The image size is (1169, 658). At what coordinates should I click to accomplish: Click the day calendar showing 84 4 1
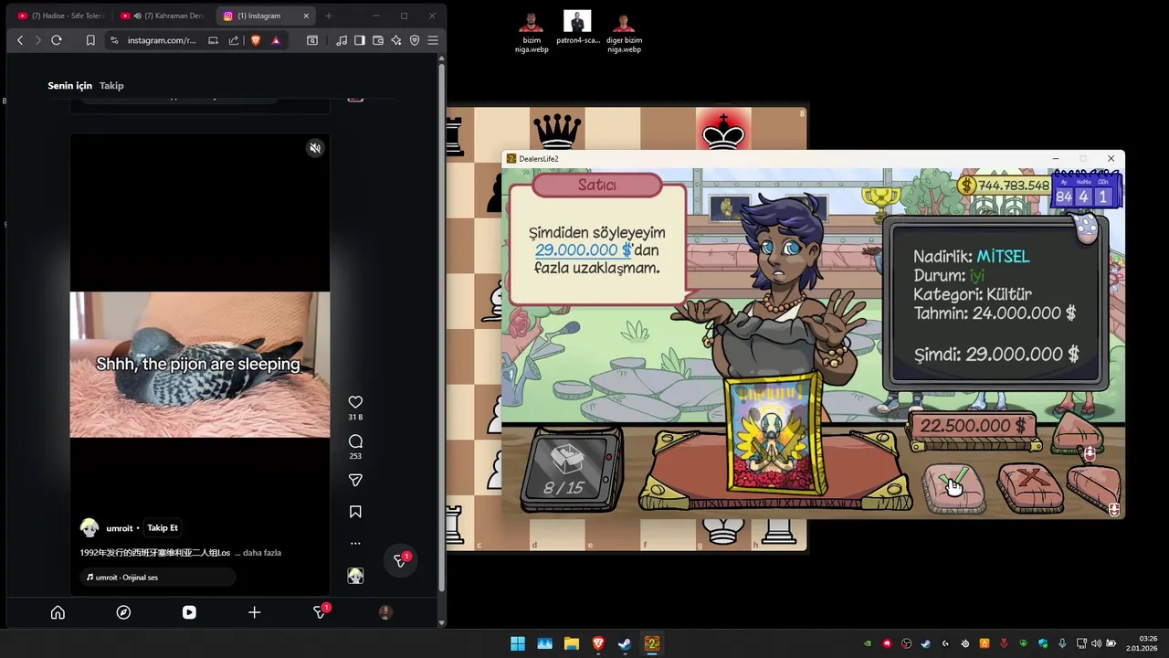tap(1085, 193)
